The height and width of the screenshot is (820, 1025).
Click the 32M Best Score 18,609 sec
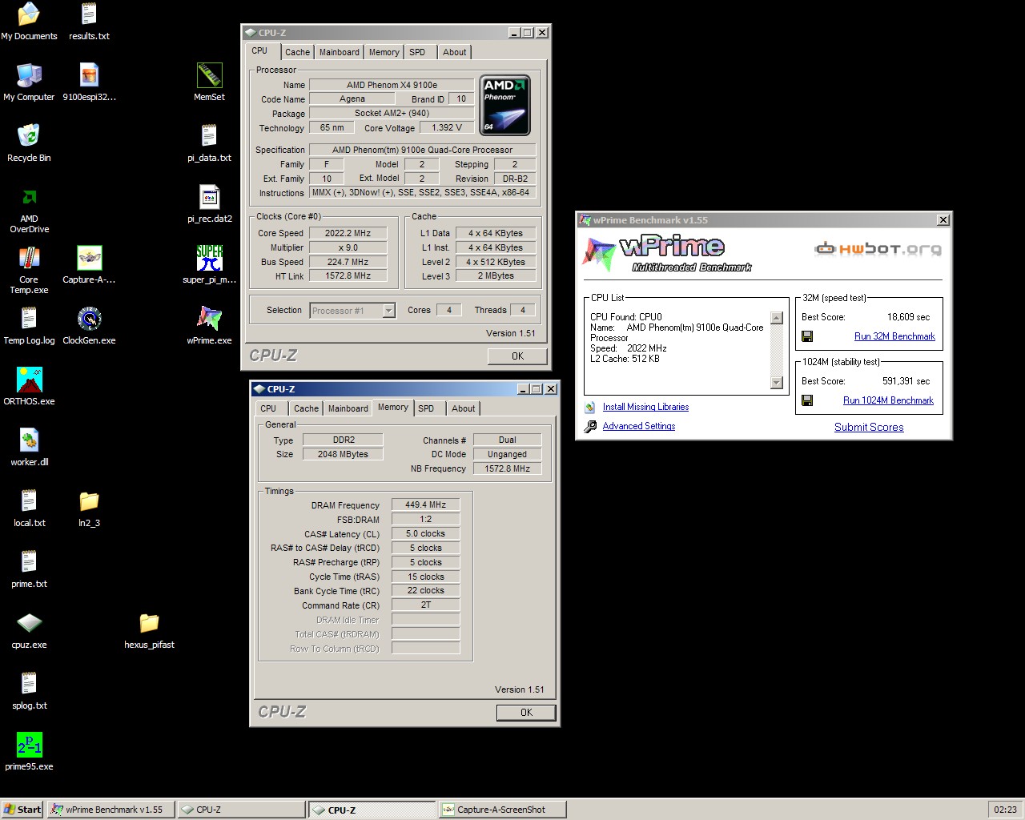(908, 317)
